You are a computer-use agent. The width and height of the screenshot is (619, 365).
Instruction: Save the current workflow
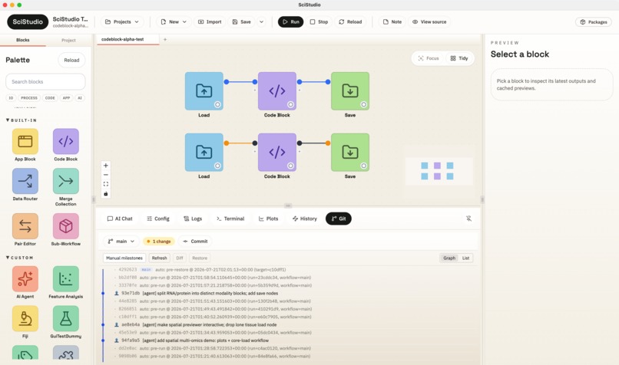point(242,21)
